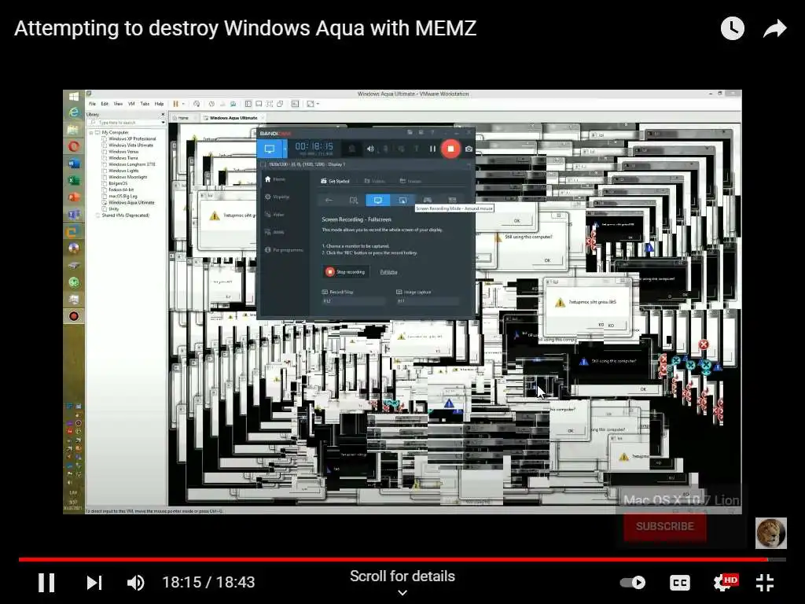Switch to VMware's Home tab
Viewport: 805px width, 604px height.
[x=183, y=118]
